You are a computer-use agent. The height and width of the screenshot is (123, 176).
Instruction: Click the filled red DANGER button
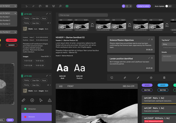coord(12,40)
